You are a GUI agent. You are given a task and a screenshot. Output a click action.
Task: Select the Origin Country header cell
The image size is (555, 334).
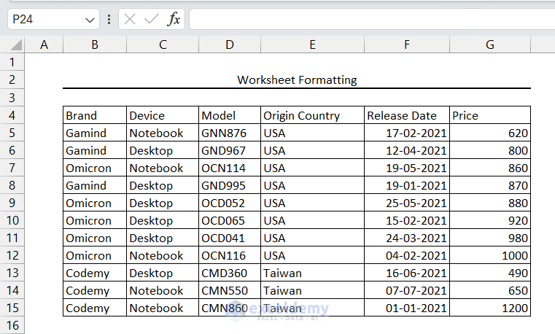click(313, 115)
